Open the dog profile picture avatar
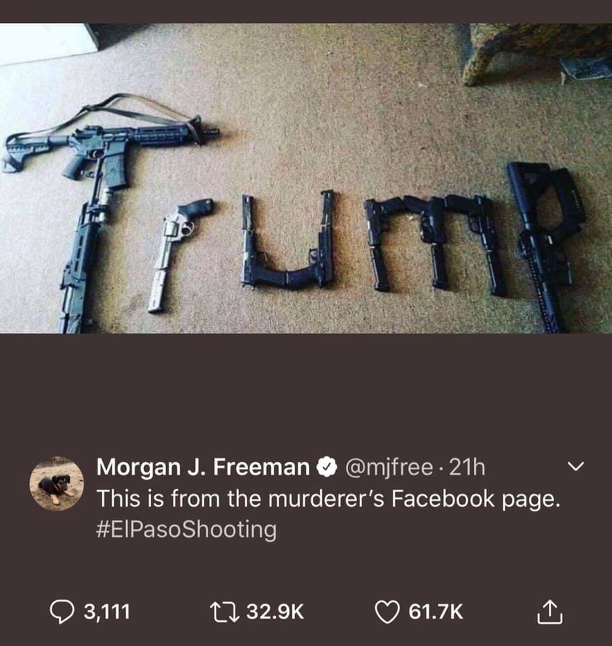 point(57,483)
